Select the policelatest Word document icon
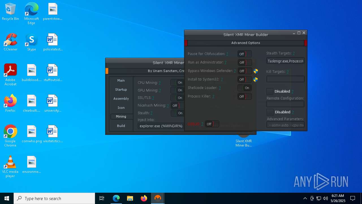362x204 pixels. click(53, 42)
